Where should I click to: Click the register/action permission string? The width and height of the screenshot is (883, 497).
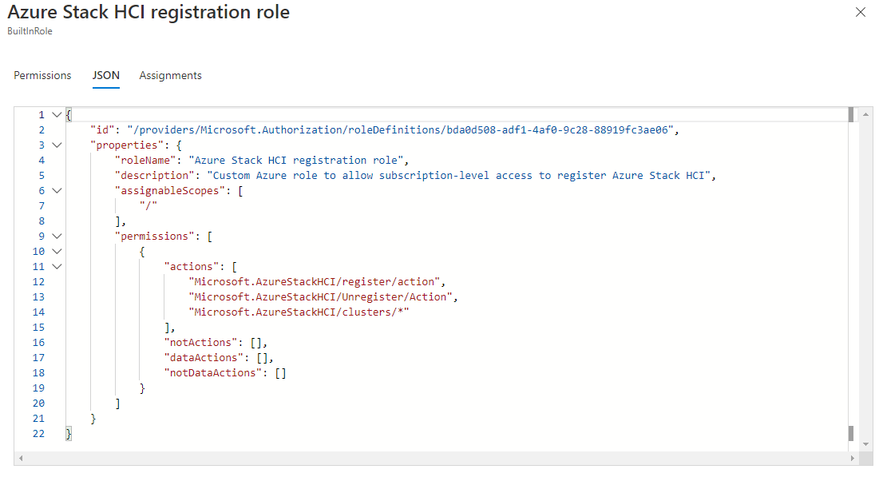pyautogui.click(x=315, y=282)
